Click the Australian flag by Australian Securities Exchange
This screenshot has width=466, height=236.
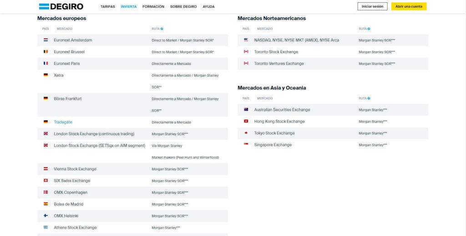click(x=246, y=109)
